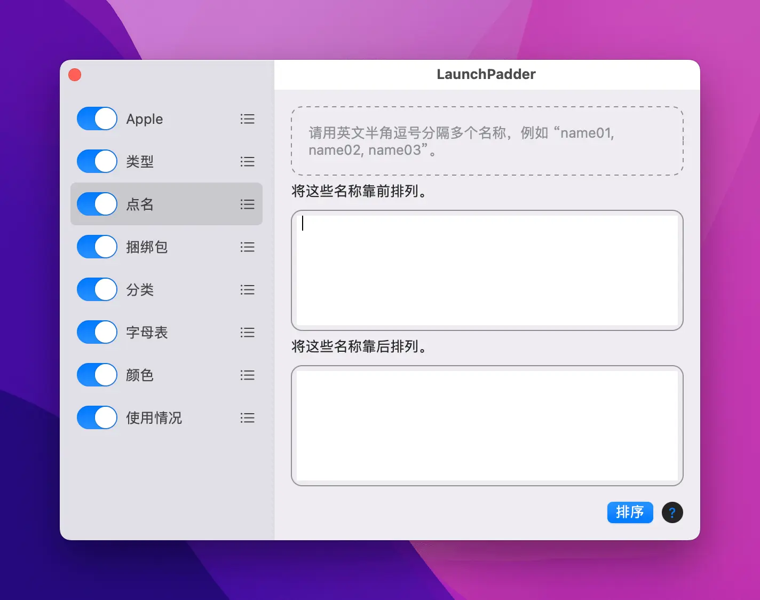Click the list handle icon beside Apple

(x=247, y=119)
